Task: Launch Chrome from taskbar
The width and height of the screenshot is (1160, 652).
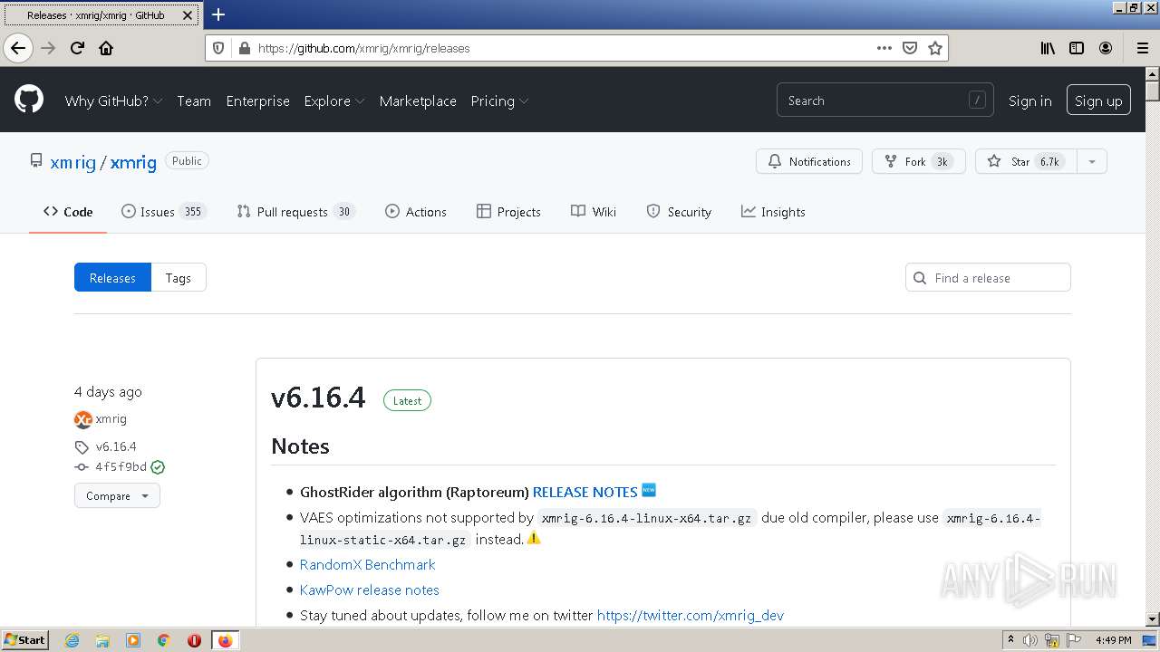Action: click(x=164, y=640)
